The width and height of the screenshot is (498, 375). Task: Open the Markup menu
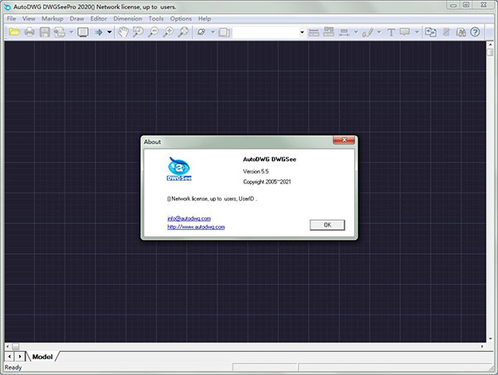click(52, 18)
